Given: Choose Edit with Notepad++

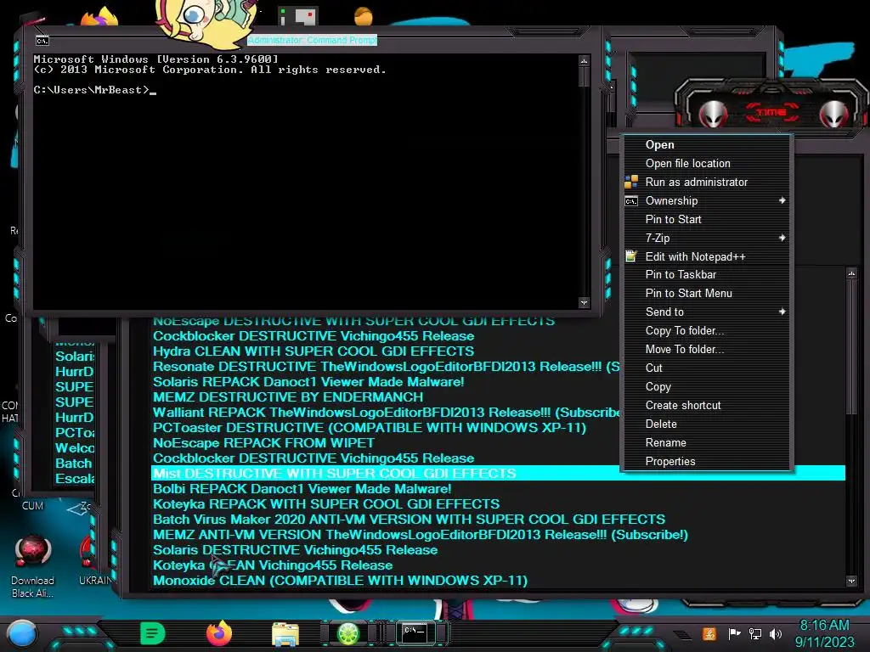Looking at the screenshot, I should tap(707, 256).
